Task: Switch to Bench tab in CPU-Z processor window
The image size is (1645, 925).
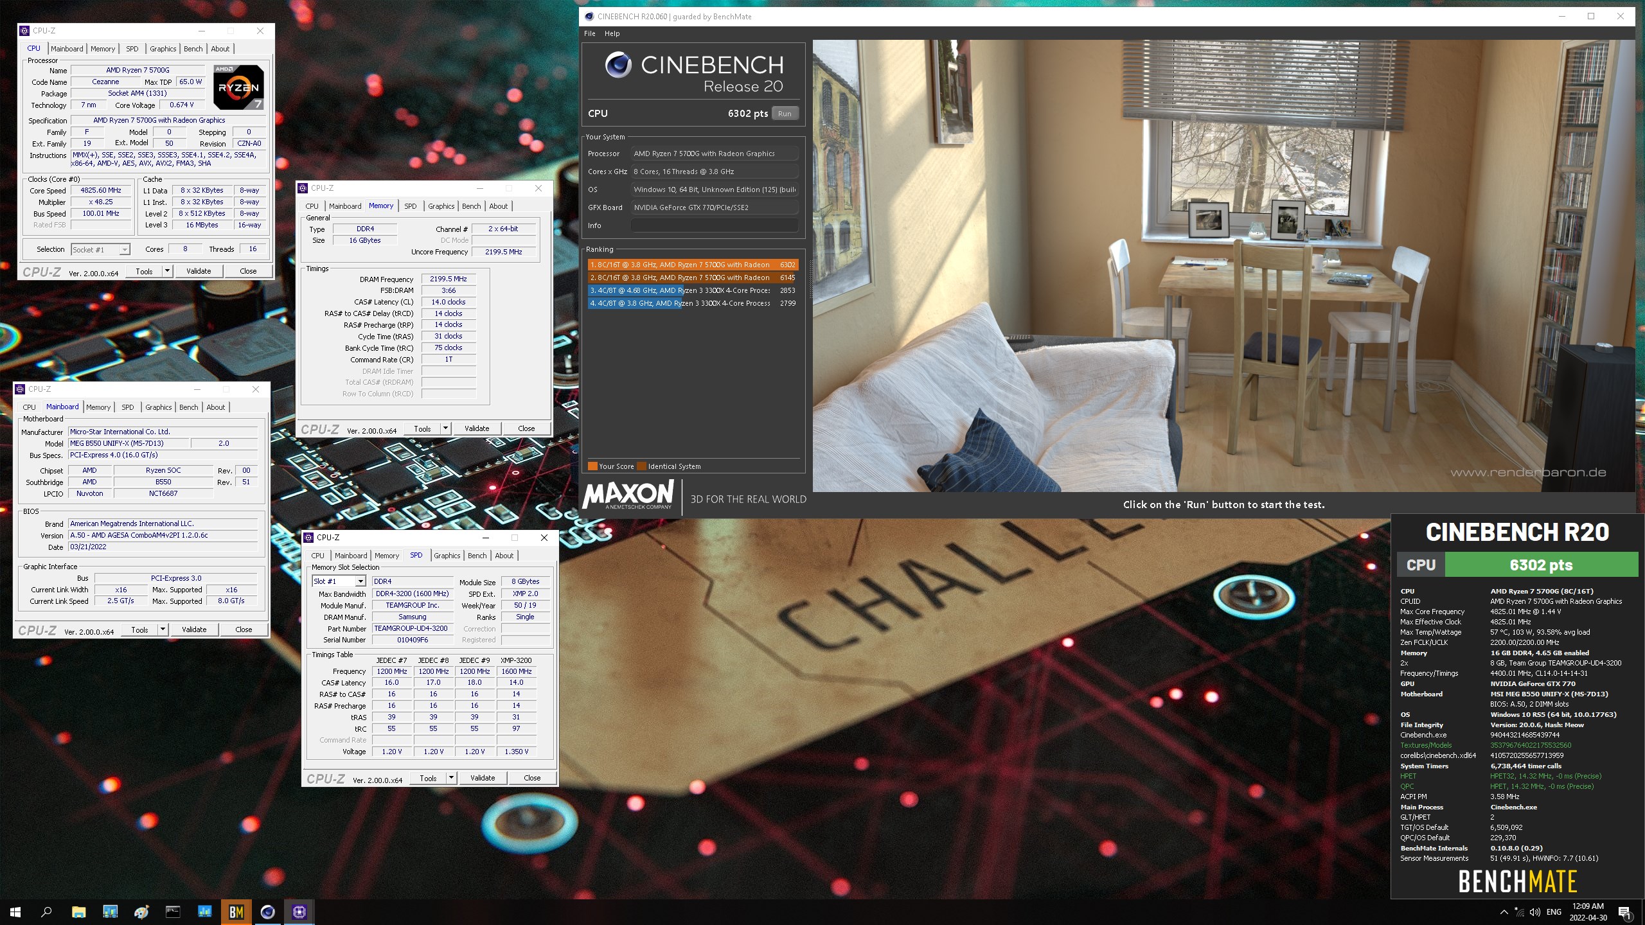Action: click(193, 49)
